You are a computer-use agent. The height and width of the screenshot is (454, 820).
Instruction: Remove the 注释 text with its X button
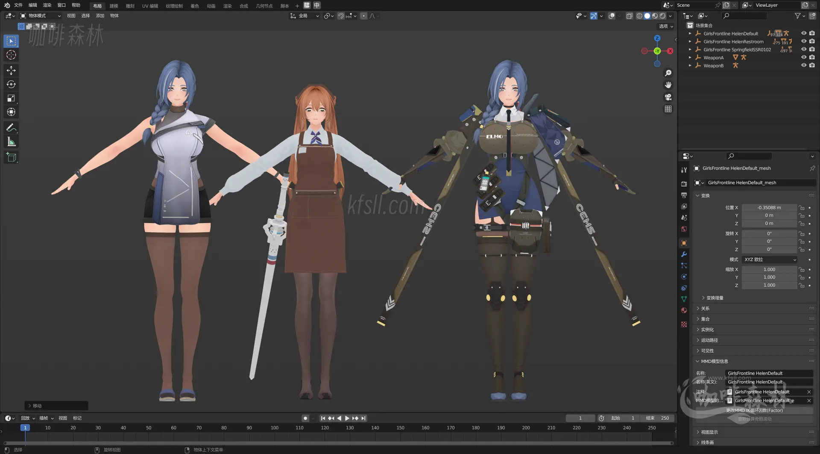[809, 392]
